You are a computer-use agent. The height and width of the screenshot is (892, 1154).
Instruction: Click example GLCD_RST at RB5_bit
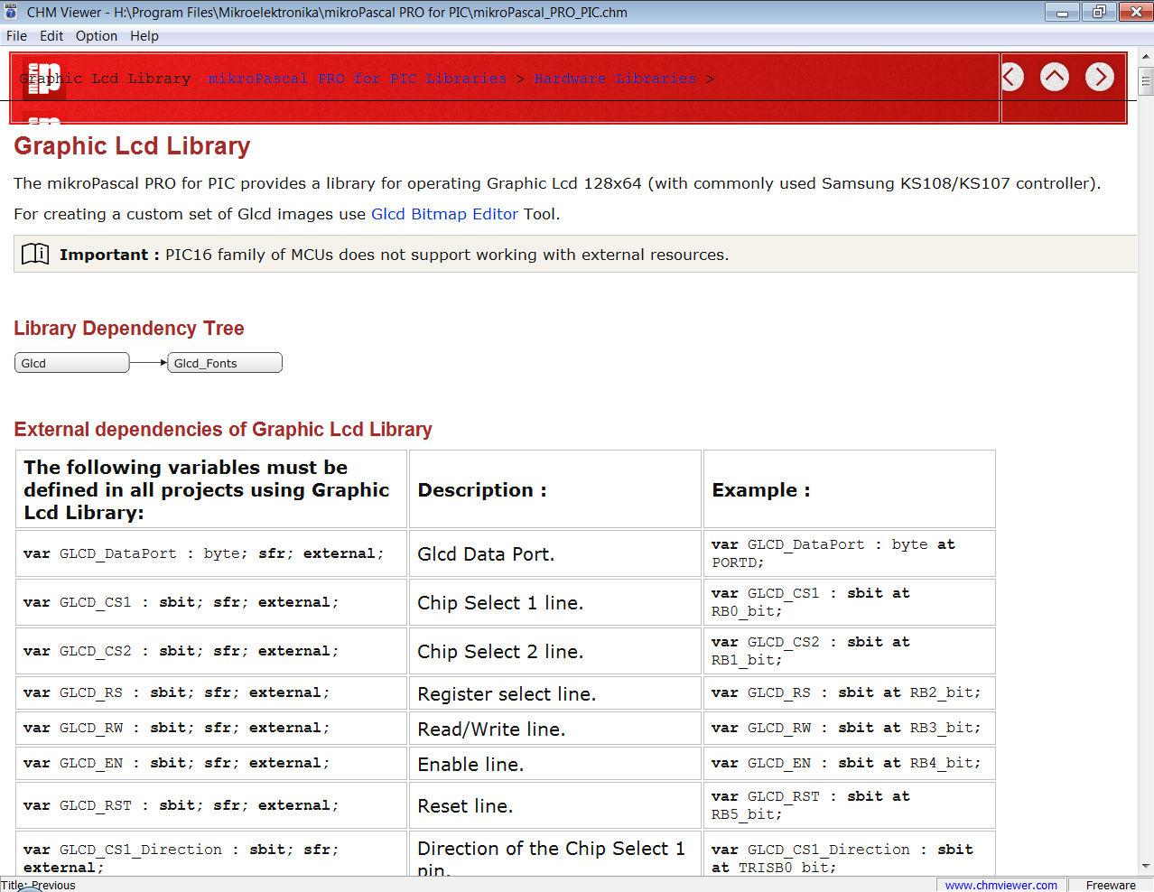(850, 805)
